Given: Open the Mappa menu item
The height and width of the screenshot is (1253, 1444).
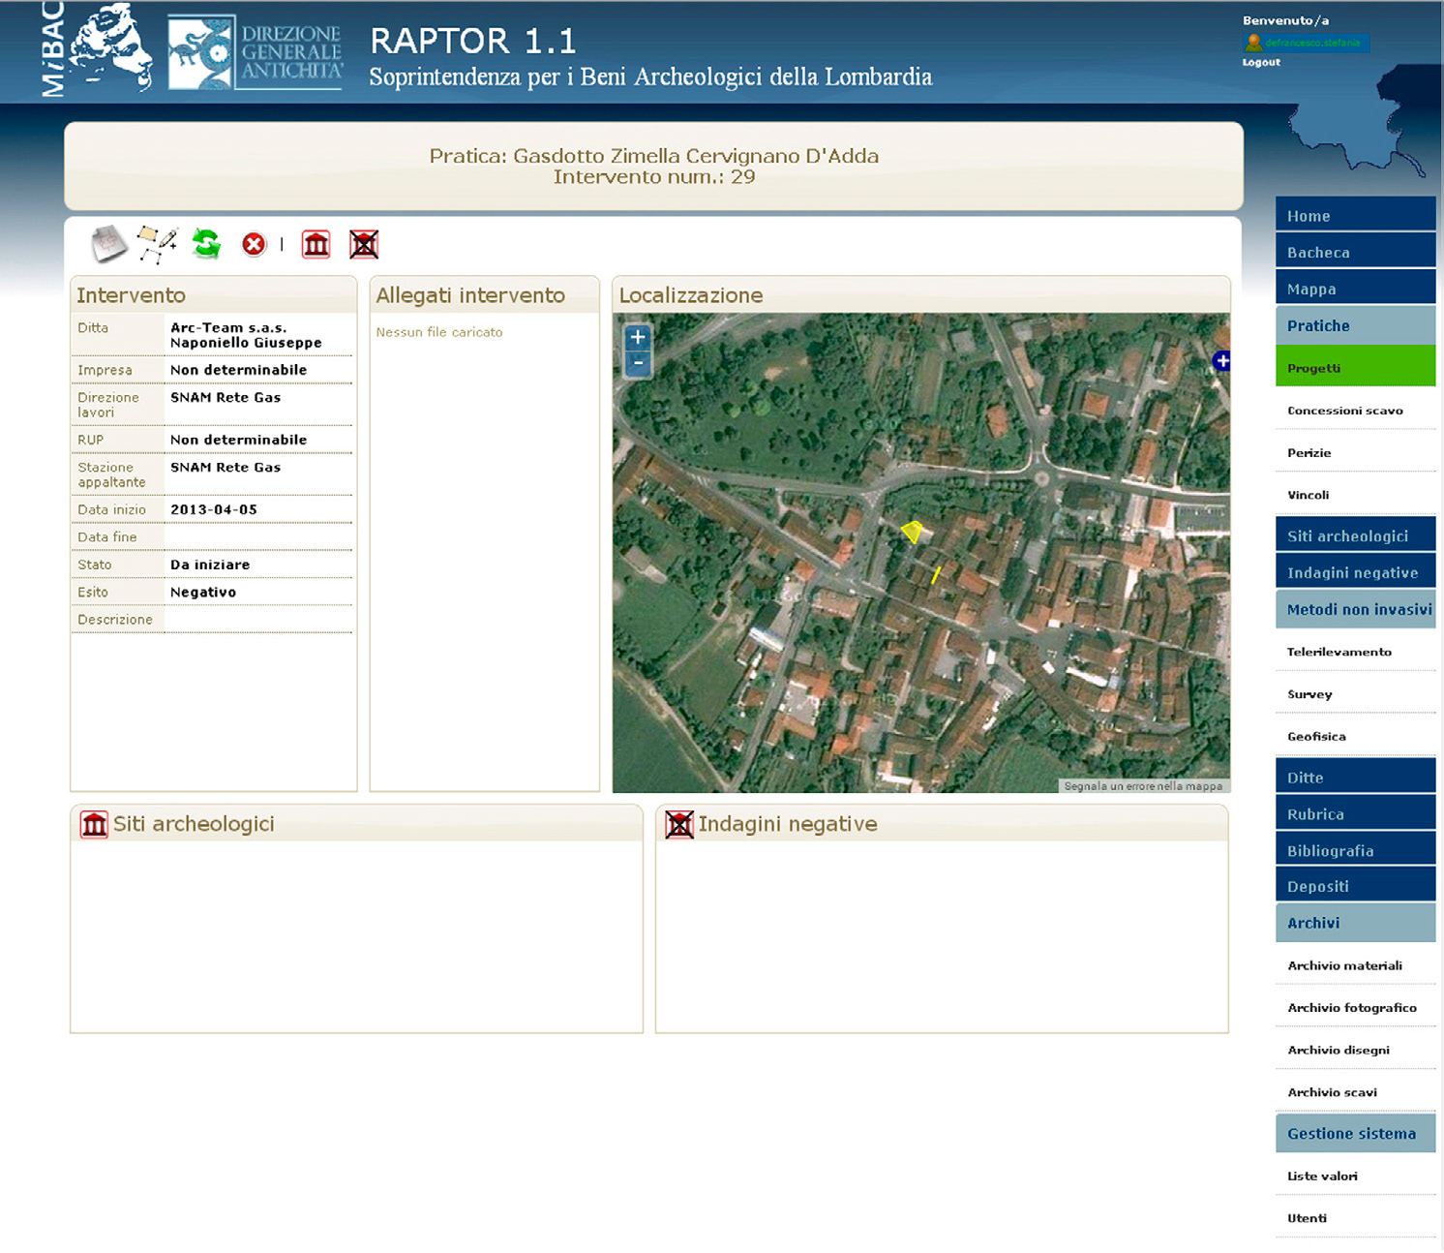Looking at the screenshot, I should (1355, 289).
